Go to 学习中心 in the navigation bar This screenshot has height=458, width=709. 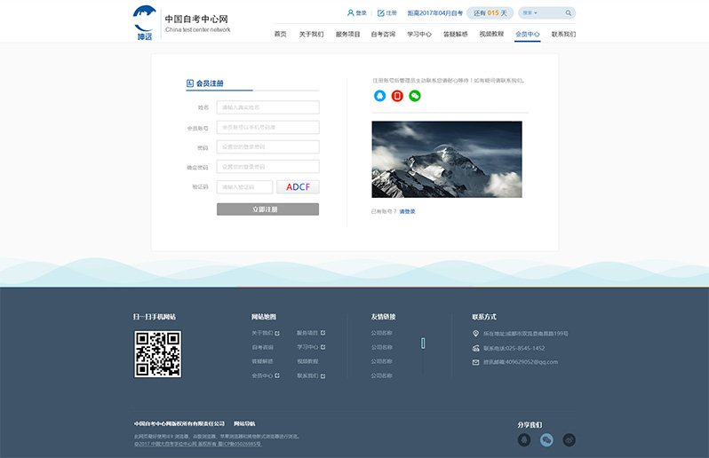[x=419, y=34]
